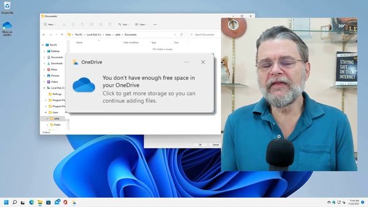Click Local Disk (C:) in the breadcrumb
The width and height of the screenshot is (368, 207).
(x=94, y=34)
